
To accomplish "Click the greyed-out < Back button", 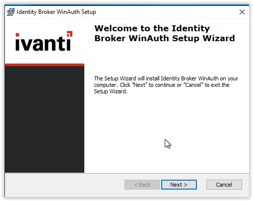I will tap(142, 185).
